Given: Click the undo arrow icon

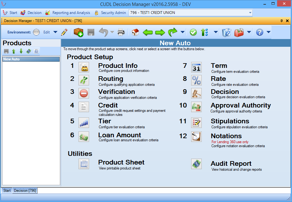Looking at the screenshot, I should (x=104, y=32).
